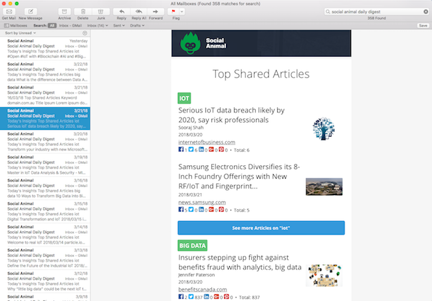Open the Social Animal email dated 3/15/18
Viewport: 432px width, 301px height.
coord(45,211)
